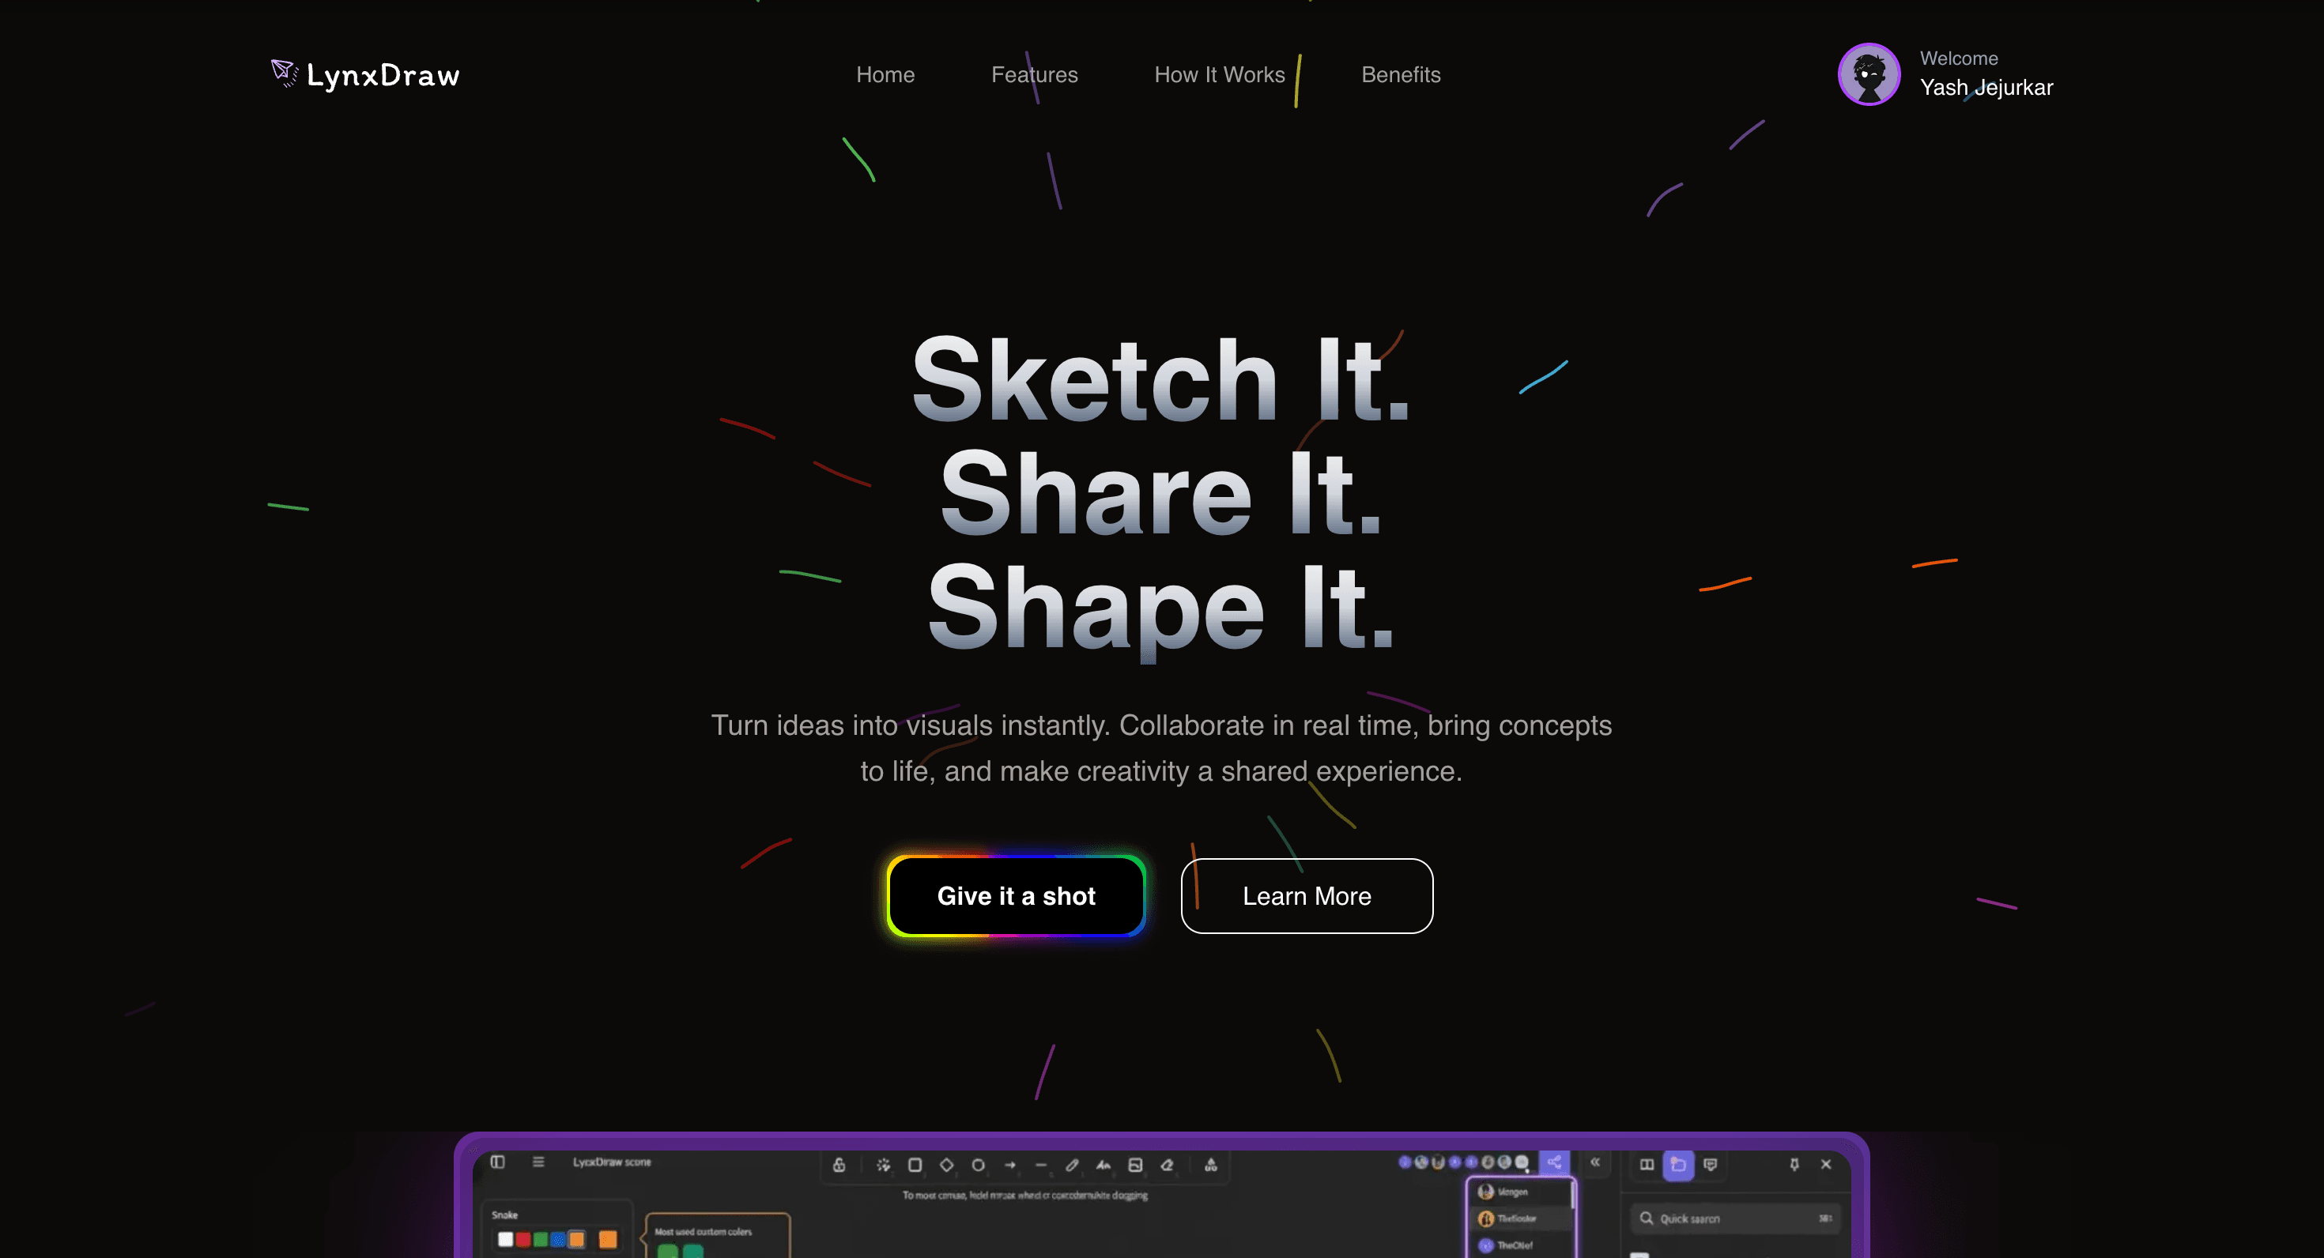Select the Line tool in preview
2324x1258 pixels.
coord(1041,1165)
